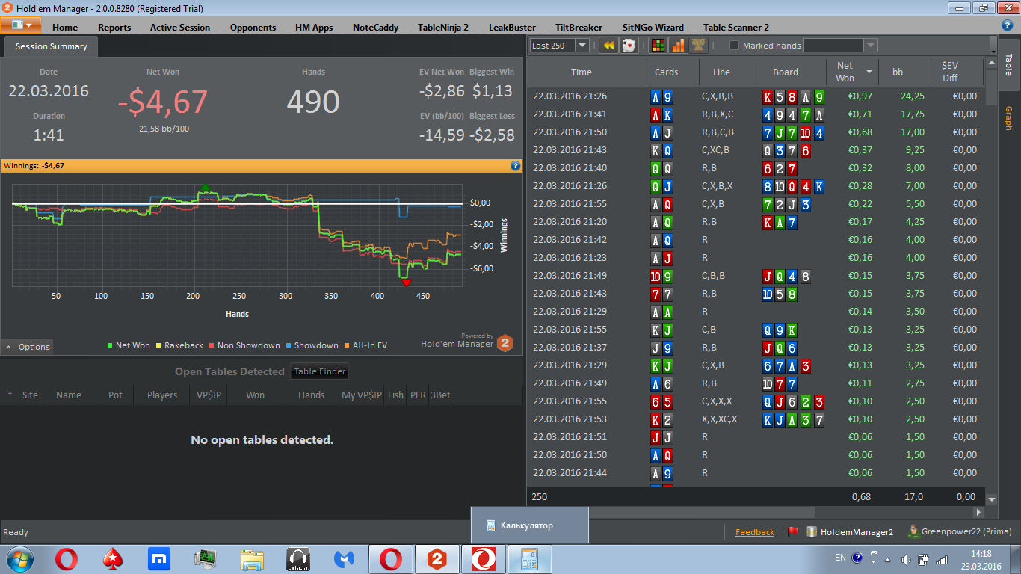Open the Active Session menu
1021x574 pixels.
[180, 28]
